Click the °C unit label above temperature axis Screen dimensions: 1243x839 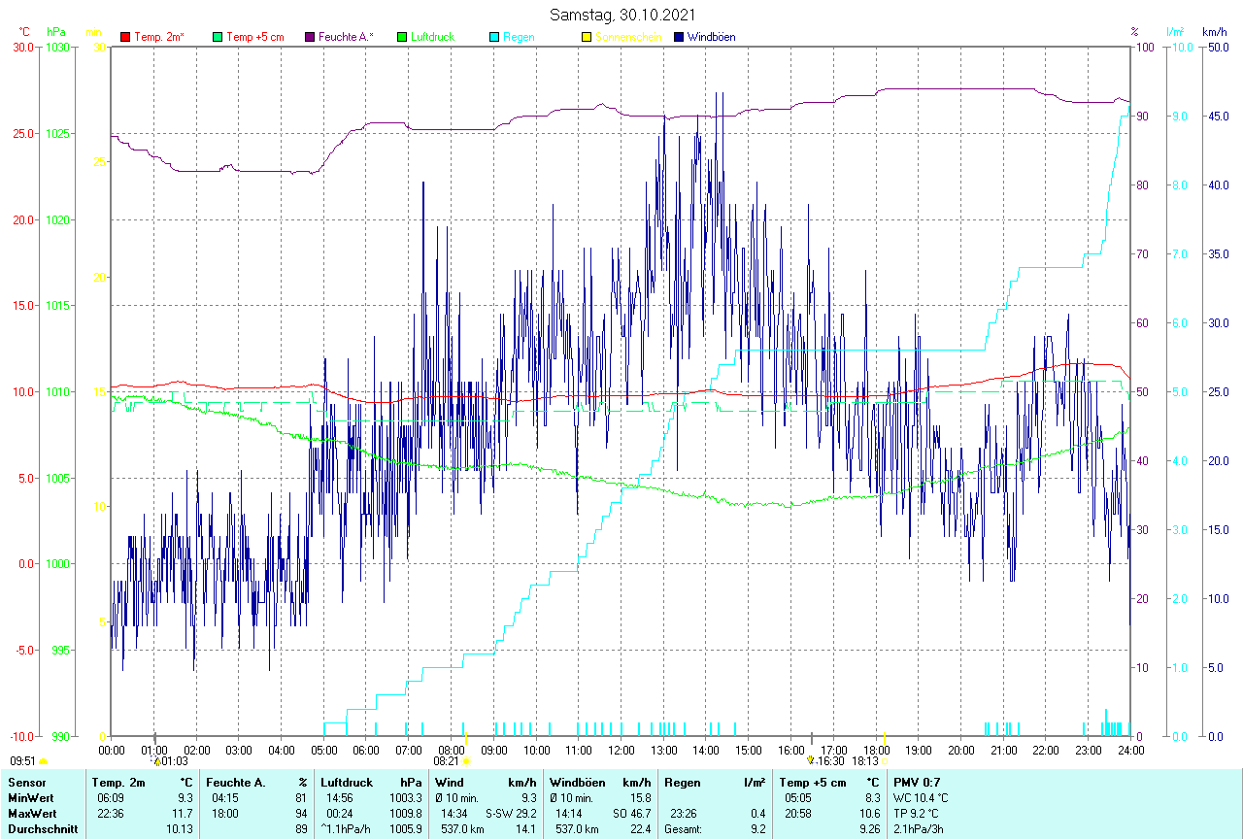(25, 32)
